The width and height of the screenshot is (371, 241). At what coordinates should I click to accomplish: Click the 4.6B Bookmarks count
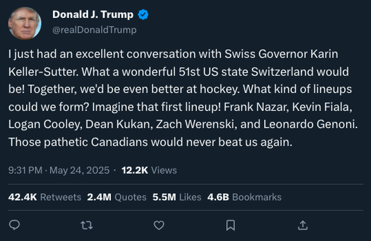244,197
